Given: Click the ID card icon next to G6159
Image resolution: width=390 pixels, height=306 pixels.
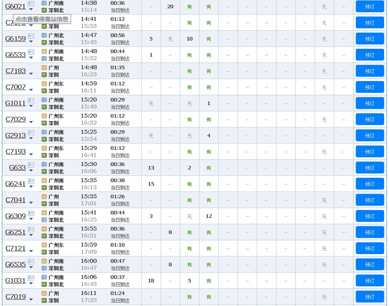Looking at the screenshot, I should (x=31, y=36).
